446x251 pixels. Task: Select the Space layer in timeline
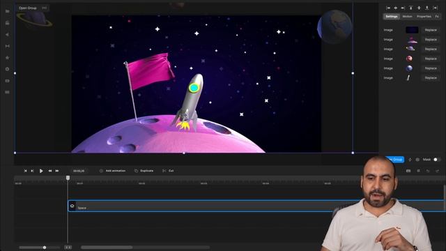(256, 206)
